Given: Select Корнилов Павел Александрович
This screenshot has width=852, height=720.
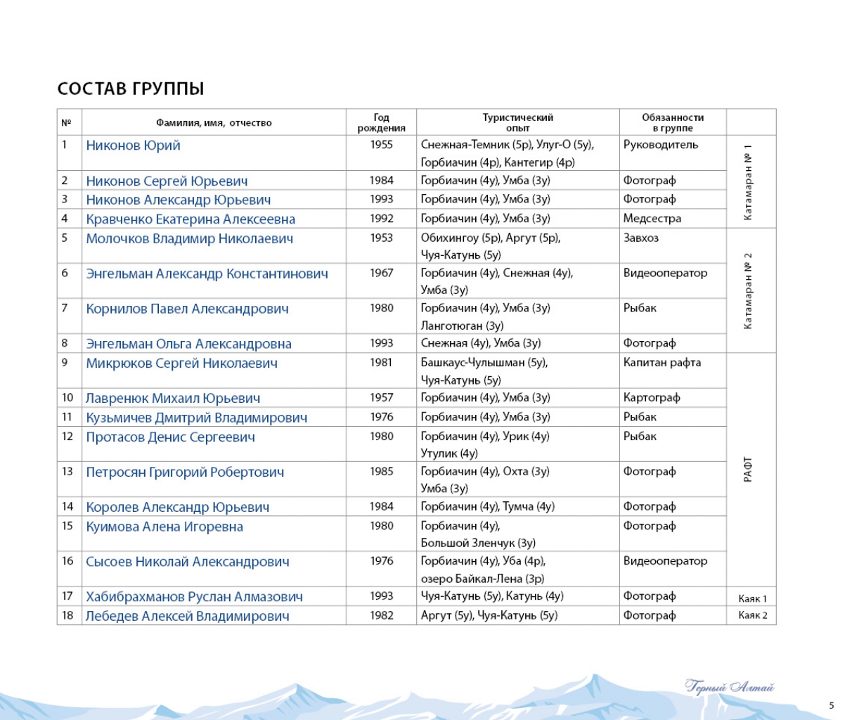Looking at the screenshot, I should point(187,309).
